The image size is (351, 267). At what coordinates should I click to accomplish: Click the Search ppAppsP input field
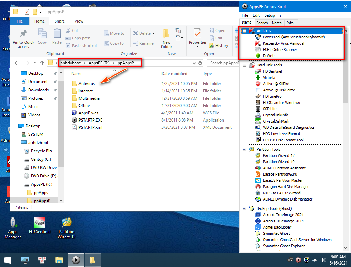pos(223,63)
